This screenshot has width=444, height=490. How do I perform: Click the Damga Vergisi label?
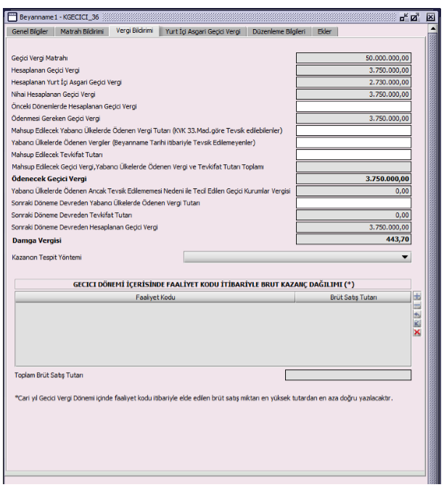pyautogui.click(x=37, y=241)
